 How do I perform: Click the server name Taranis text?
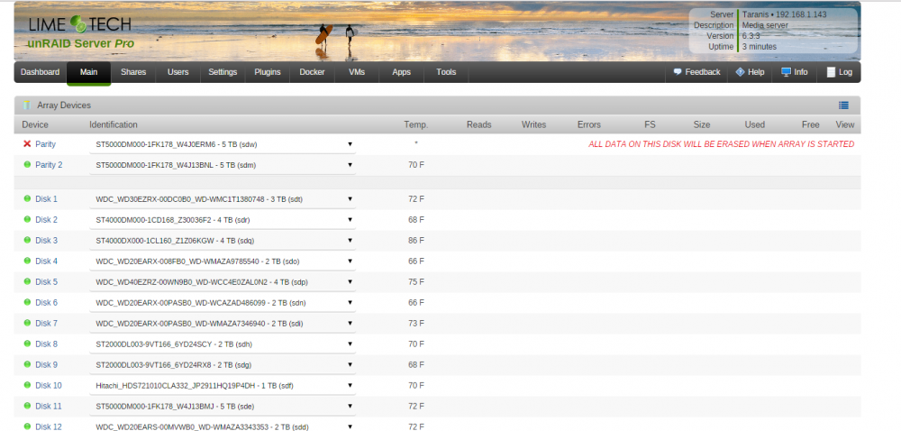(756, 14)
